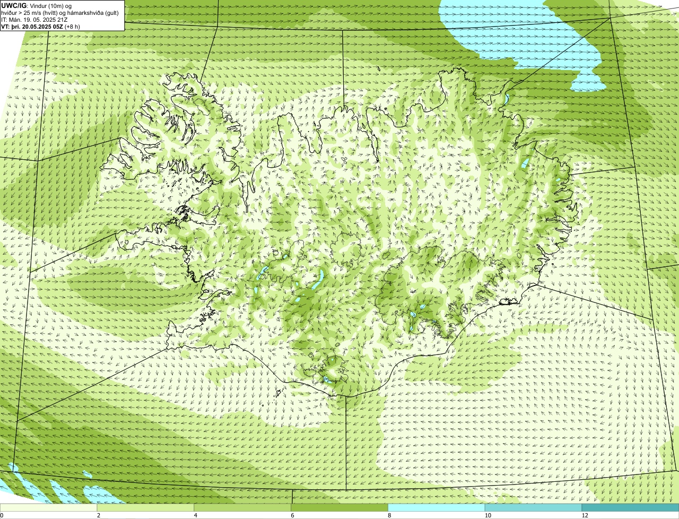This screenshot has width=679, height=519.
Task: Select the 2–4 m/s color scale swatch
Action: pyautogui.click(x=146, y=507)
